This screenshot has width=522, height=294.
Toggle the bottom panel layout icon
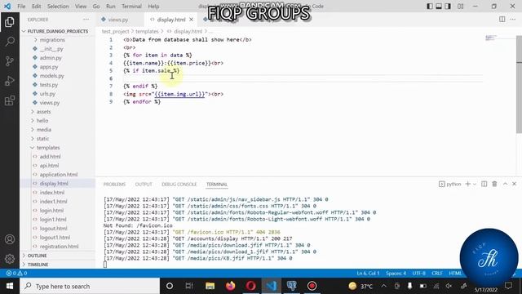pos(439,6)
